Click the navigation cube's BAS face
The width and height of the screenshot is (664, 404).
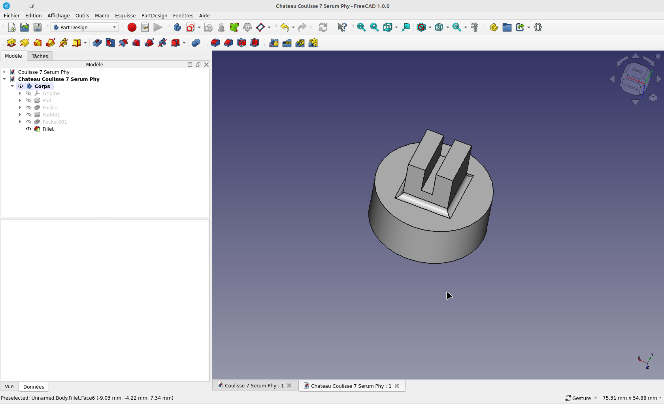637,71
